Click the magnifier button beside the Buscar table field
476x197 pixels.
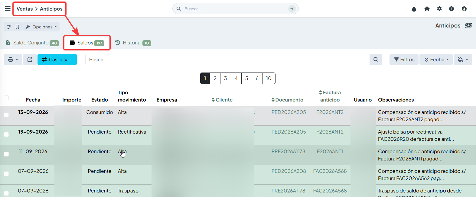[x=376, y=60]
